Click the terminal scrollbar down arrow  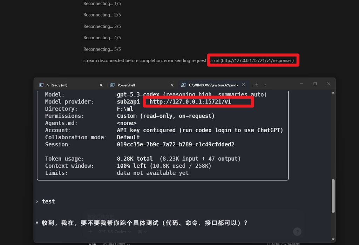(333, 239)
